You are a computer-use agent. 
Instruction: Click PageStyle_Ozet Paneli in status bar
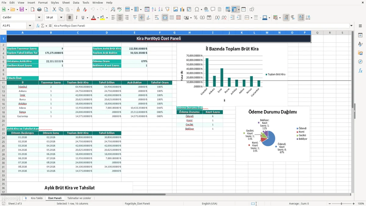coord(137,204)
